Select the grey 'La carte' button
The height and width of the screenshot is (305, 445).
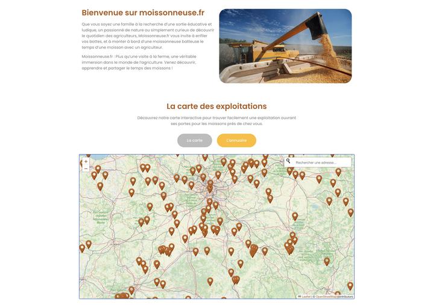coord(195,140)
